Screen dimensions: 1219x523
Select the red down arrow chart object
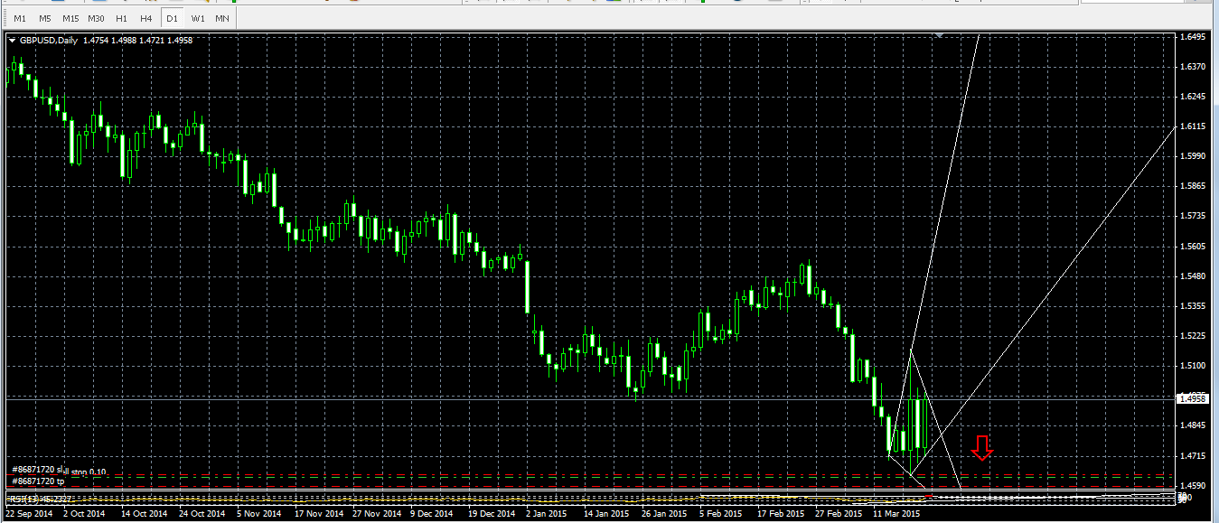click(x=982, y=447)
